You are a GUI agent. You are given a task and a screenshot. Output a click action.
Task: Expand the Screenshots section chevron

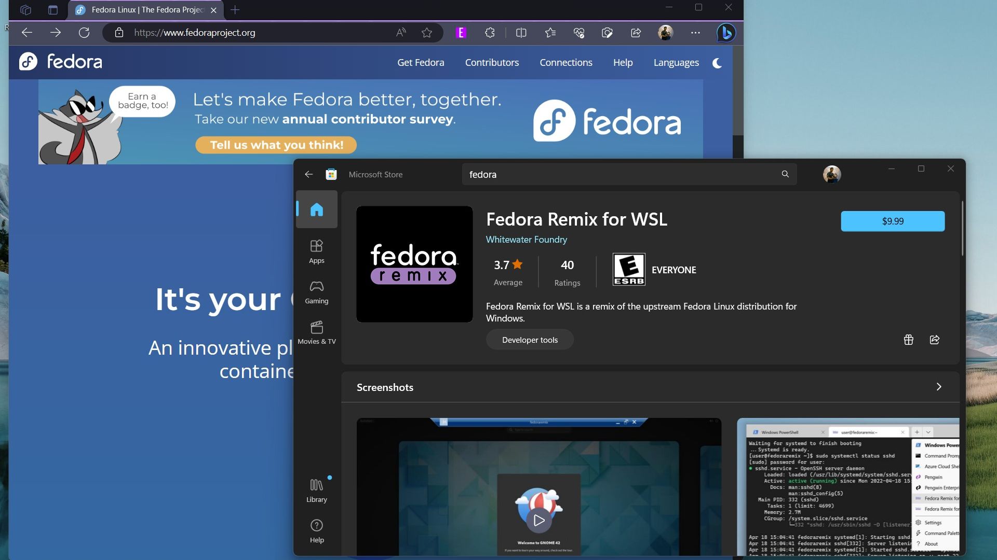(x=938, y=387)
